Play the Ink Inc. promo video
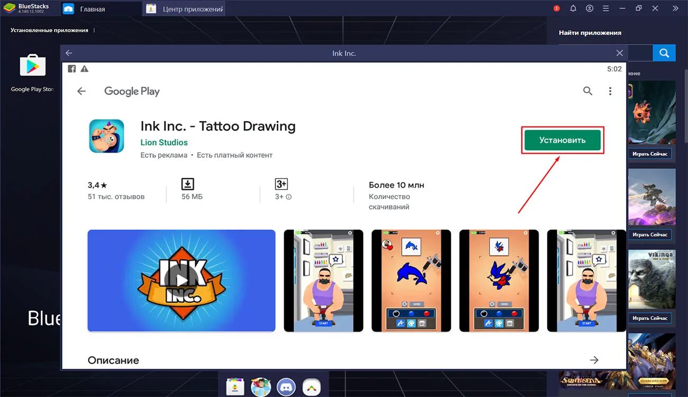Image resolution: width=688 pixels, height=397 pixels. click(182, 281)
